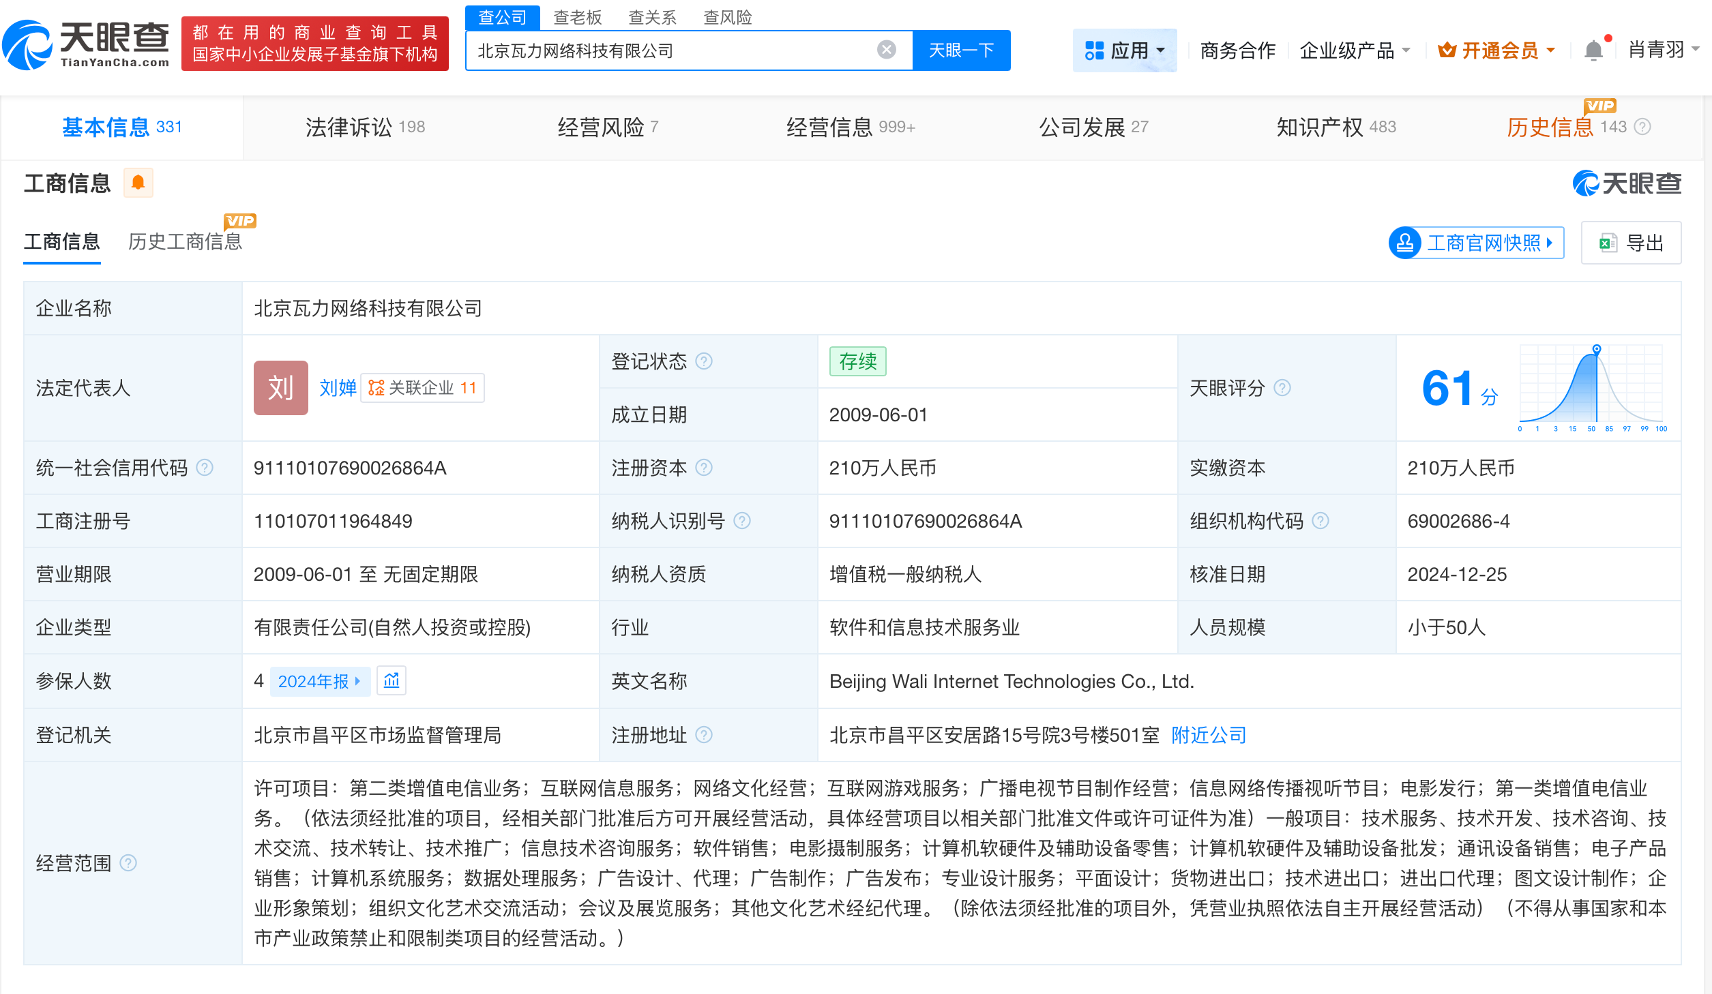This screenshot has width=1712, height=994.
Task: Click the help icon beside 经营范围
Action: tap(127, 862)
